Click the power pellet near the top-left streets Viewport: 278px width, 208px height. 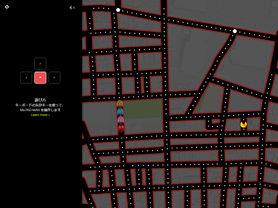point(118,10)
